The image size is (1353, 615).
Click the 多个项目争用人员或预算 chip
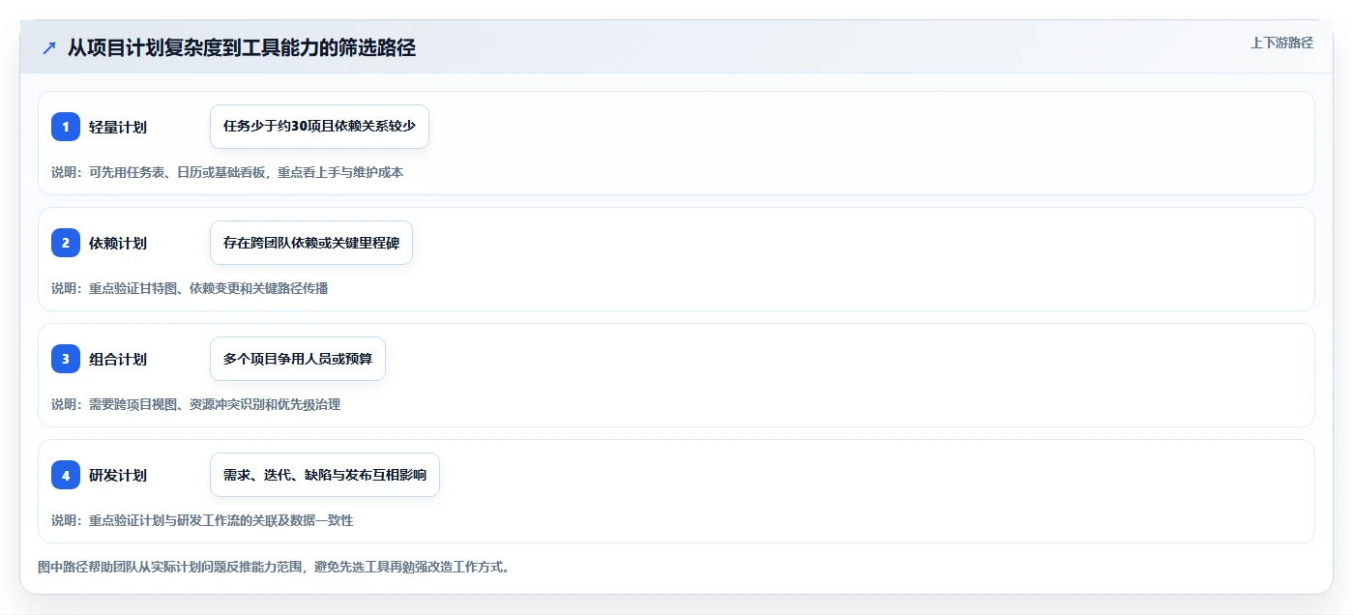coord(298,359)
